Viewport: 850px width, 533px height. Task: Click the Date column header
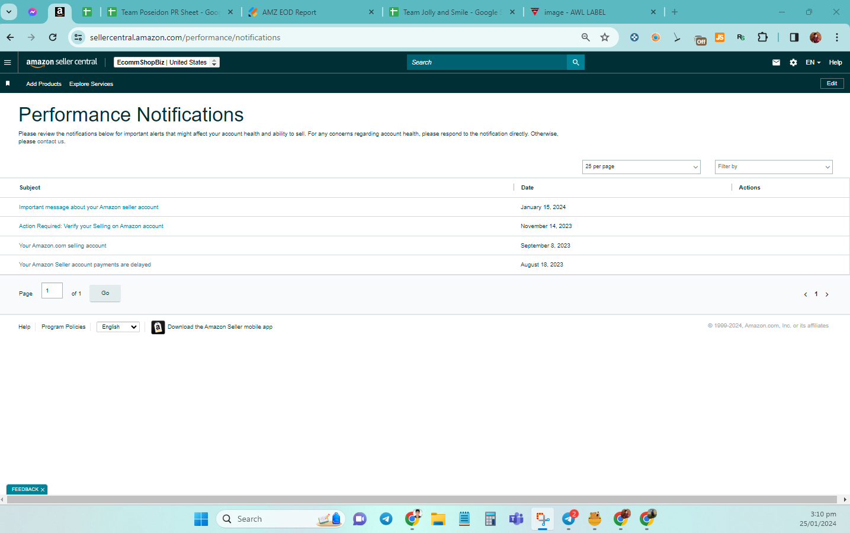[527, 188]
